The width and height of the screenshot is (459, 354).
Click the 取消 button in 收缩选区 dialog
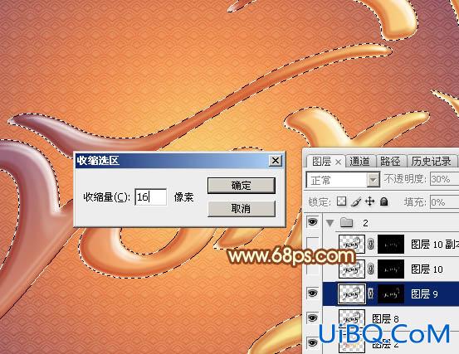(242, 208)
